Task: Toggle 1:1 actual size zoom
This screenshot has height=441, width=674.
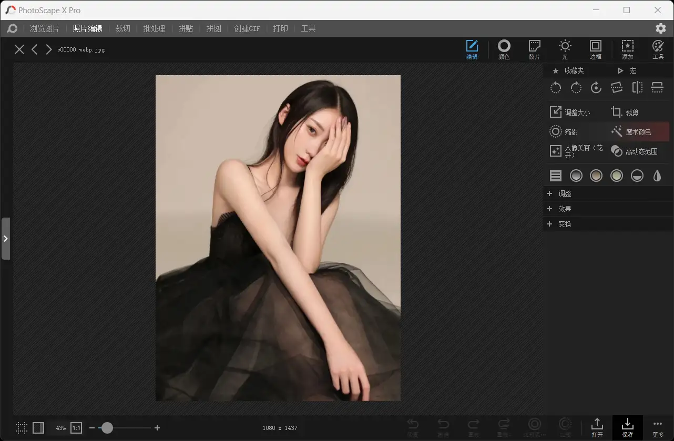Action: (76, 428)
